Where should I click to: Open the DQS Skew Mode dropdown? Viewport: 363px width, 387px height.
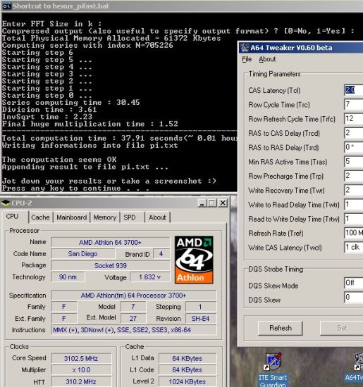354,283
